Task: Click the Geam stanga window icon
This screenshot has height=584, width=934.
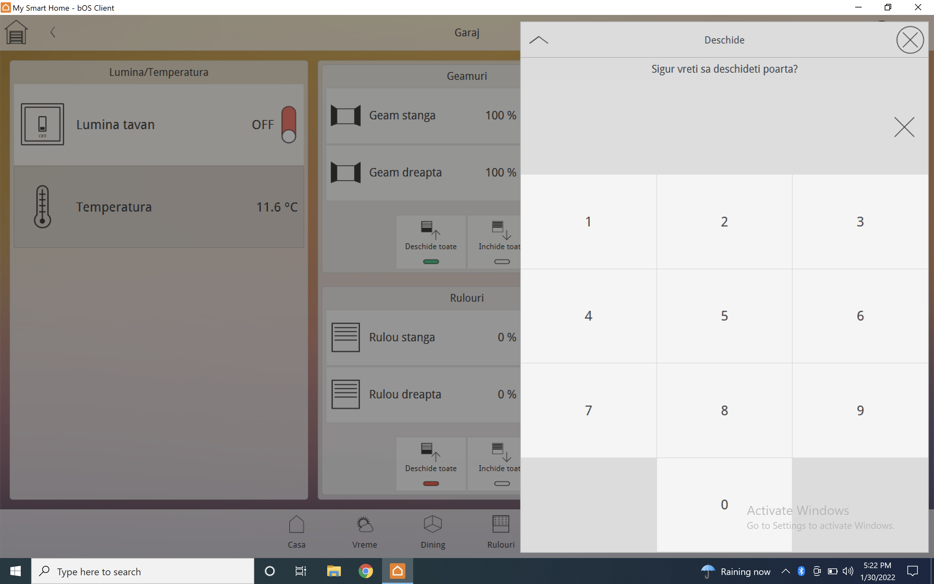Action: [x=345, y=115]
